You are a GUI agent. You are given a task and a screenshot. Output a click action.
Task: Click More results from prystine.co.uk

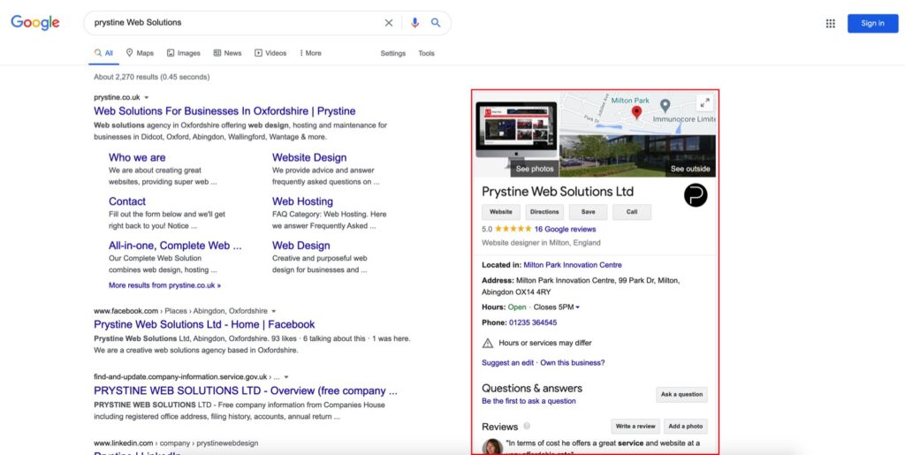tap(164, 285)
